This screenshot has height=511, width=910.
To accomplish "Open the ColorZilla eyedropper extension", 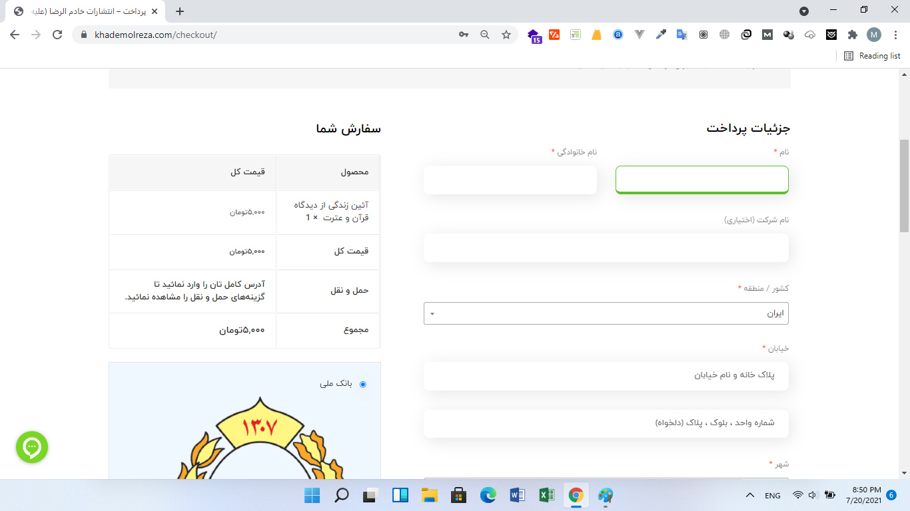I will [661, 34].
